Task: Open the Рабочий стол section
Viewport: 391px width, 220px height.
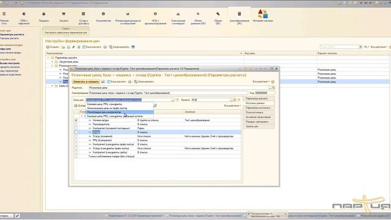Action: [x=4, y=18]
